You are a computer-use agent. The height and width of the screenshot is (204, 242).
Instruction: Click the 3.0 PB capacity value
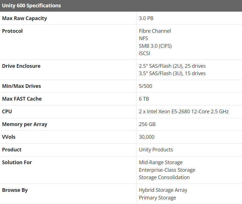pos(146,18)
